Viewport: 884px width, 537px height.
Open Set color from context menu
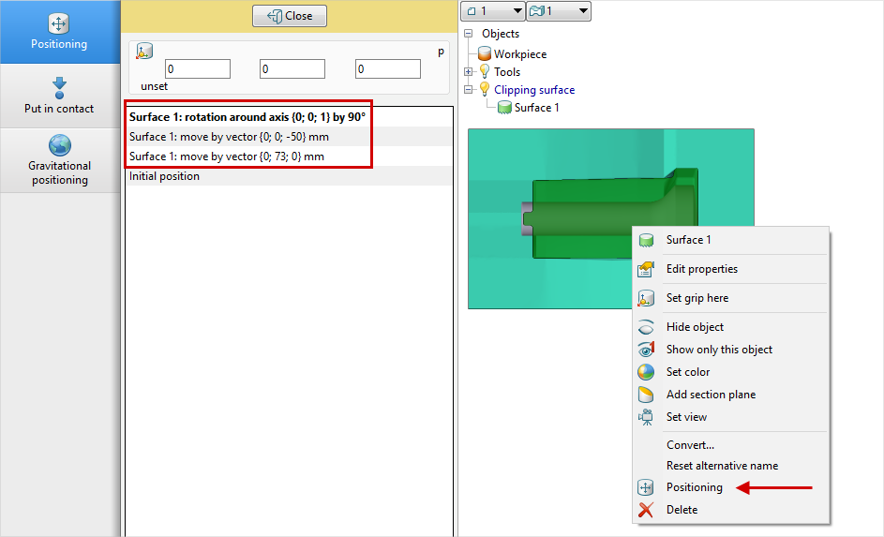tap(687, 372)
